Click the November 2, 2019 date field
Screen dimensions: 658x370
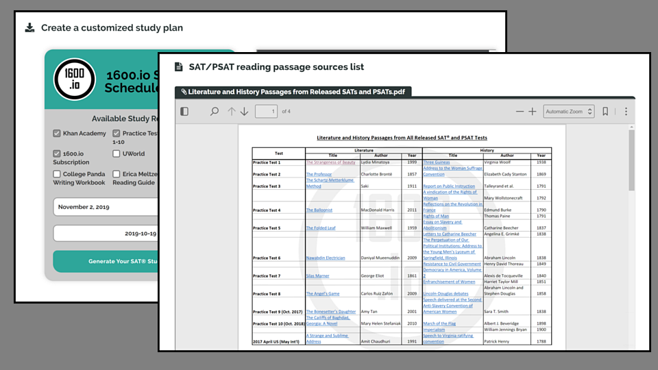106,207
